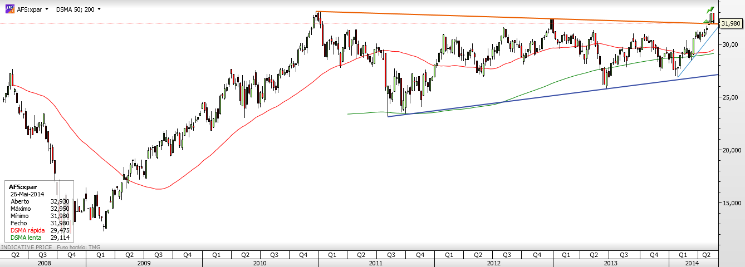Click the 2012 year label on the time axis
The image size is (745, 267).
(x=493, y=263)
